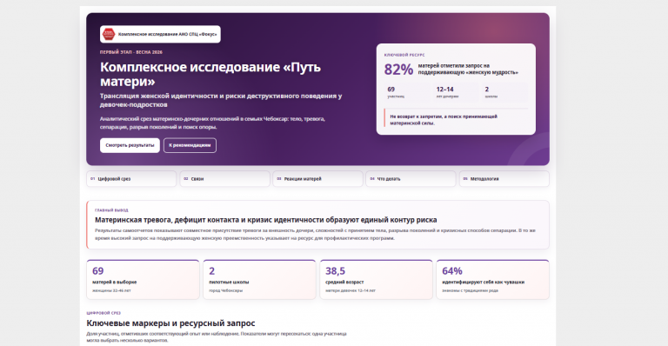Click the «Смотреть результаты» button

point(130,145)
